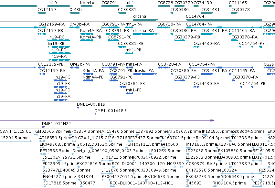Screen dimensions: 275x188
Task: Click EST RE32538.5prime label
Action: tap(56, 151)
